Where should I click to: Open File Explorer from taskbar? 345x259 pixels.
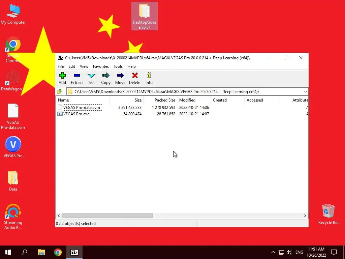pos(41,252)
